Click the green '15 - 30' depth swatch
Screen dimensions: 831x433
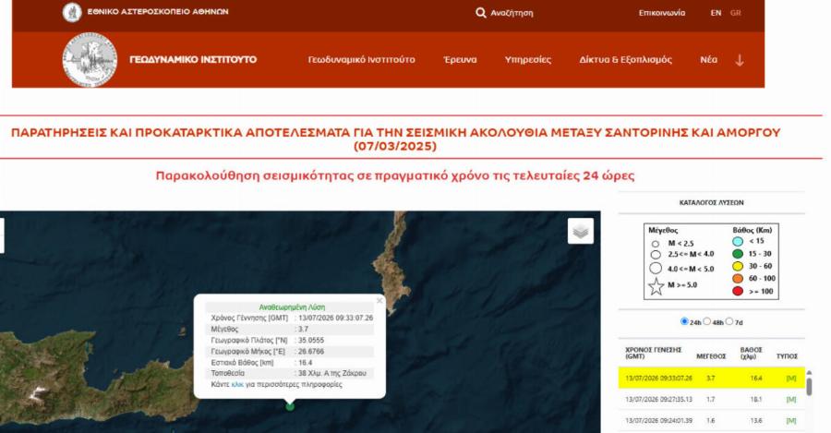738,254
